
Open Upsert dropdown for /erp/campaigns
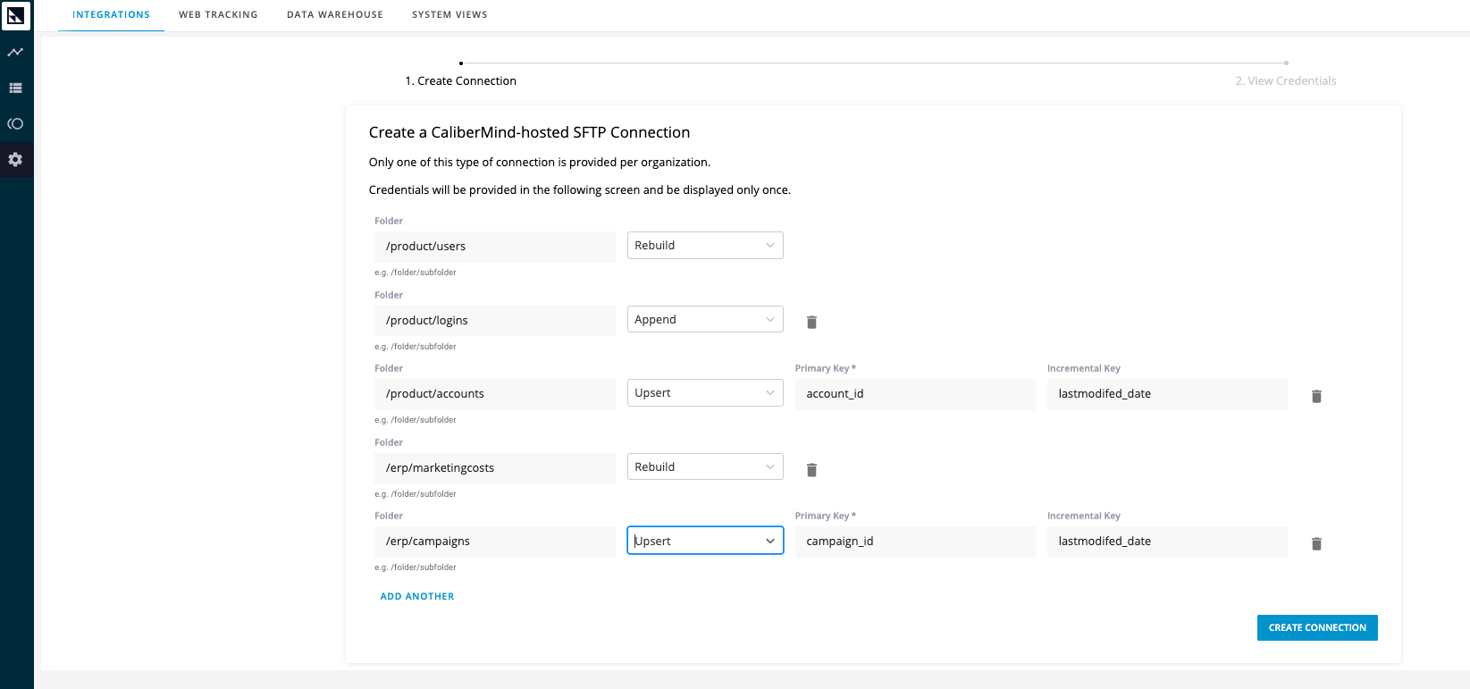click(x=705, y=541)
